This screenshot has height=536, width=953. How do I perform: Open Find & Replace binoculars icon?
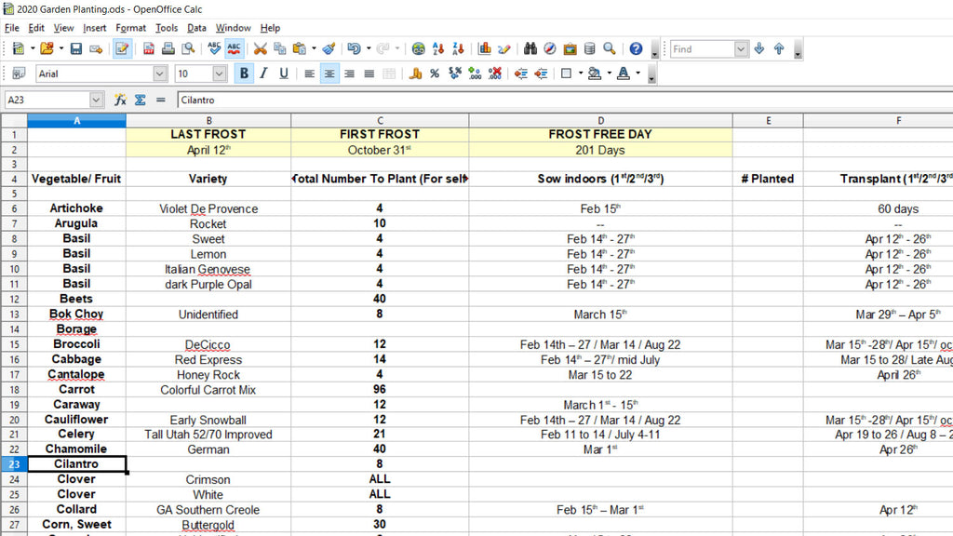[530, 48]
